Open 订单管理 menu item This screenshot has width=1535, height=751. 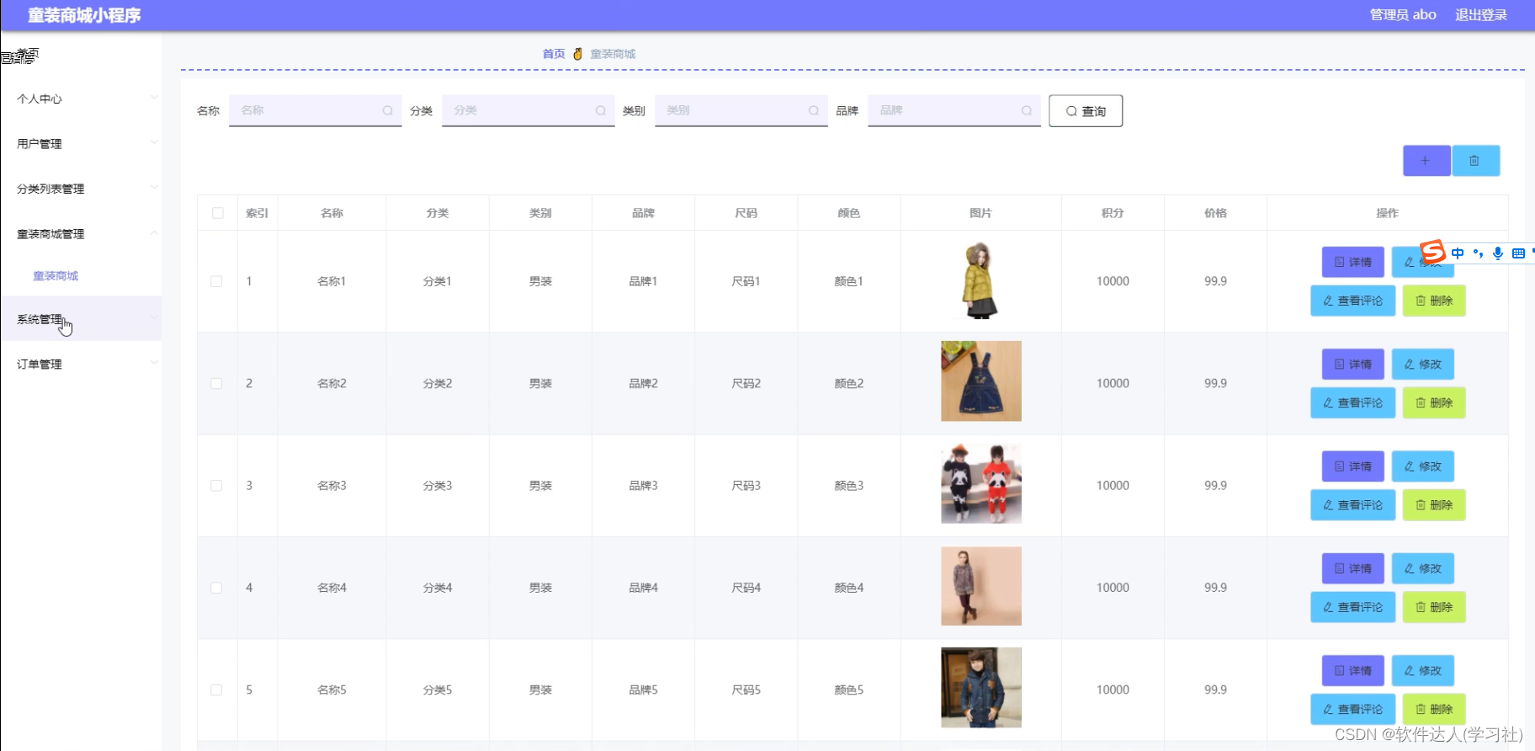click(x=81, y=364)
